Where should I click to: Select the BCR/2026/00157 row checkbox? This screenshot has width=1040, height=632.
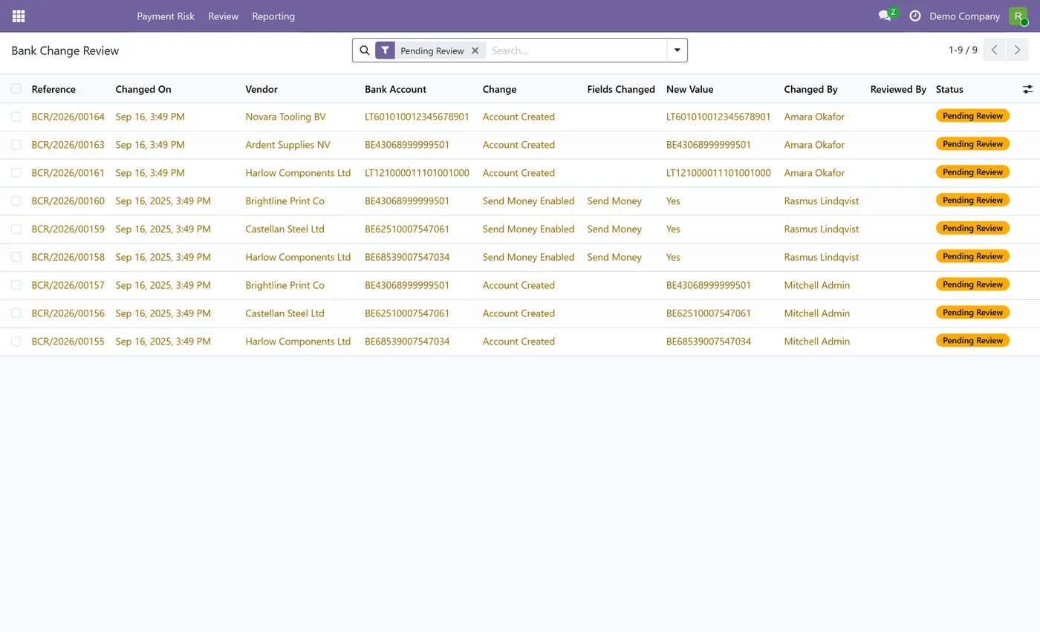[x=16, y=285]
